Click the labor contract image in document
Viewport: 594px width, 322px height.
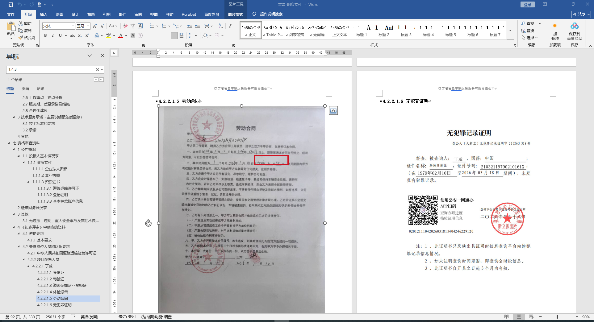pos(242,210)
